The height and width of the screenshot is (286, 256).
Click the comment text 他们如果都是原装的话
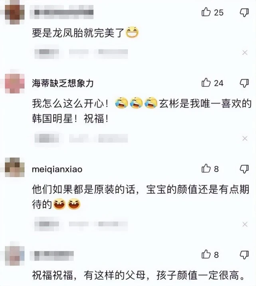[x=83, y=189]
